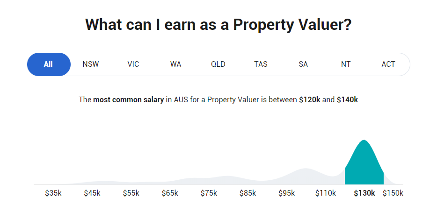
Task: Switch to the NSW tab
Action: 91,64
